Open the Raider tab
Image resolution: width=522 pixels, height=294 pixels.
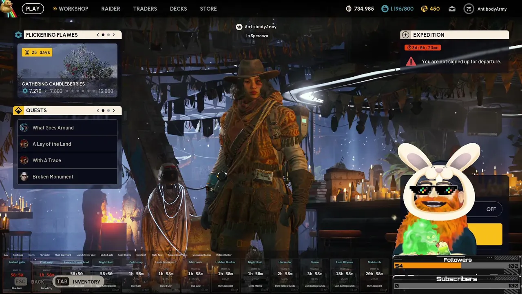tap(111, 9)
